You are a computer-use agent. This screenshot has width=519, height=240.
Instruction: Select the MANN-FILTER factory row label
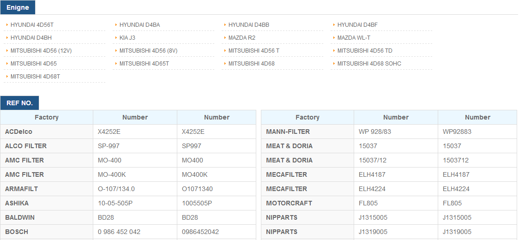coord(288,132)
